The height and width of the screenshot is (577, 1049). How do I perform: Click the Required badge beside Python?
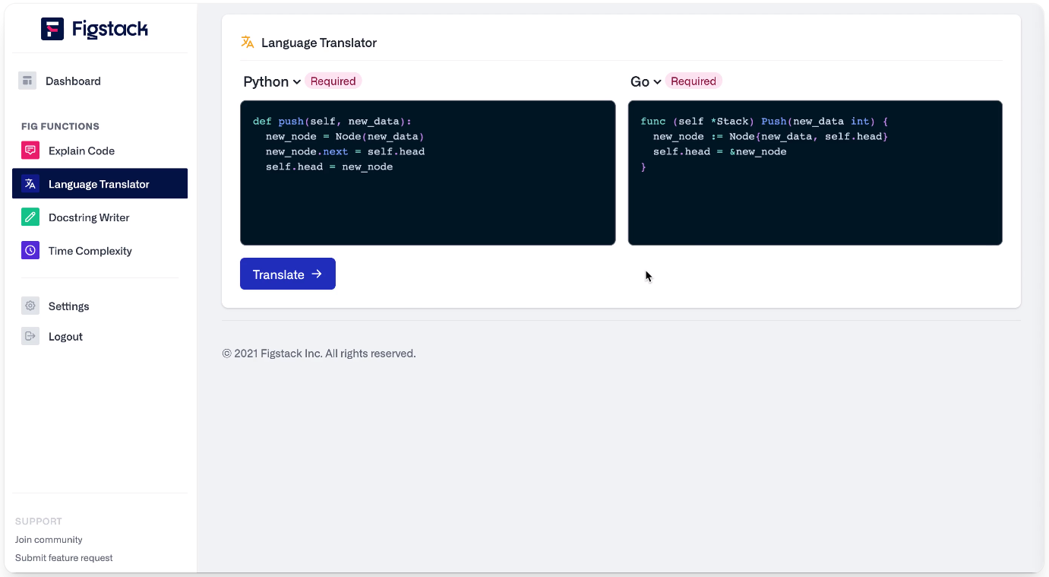(333, 81)
